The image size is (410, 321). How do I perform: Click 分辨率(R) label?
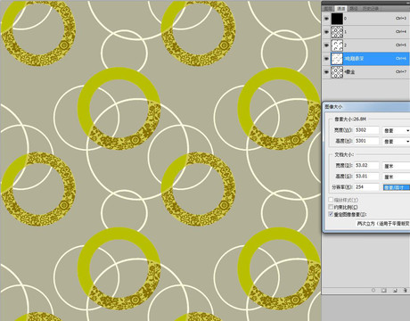[x=342, y=187]
